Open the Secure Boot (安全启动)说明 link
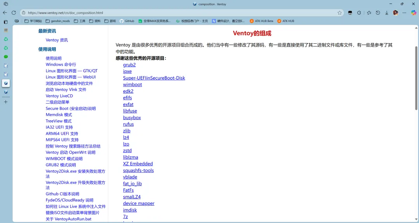The height and width of the screenshot is (223, 419). click(x=71, y=109)
